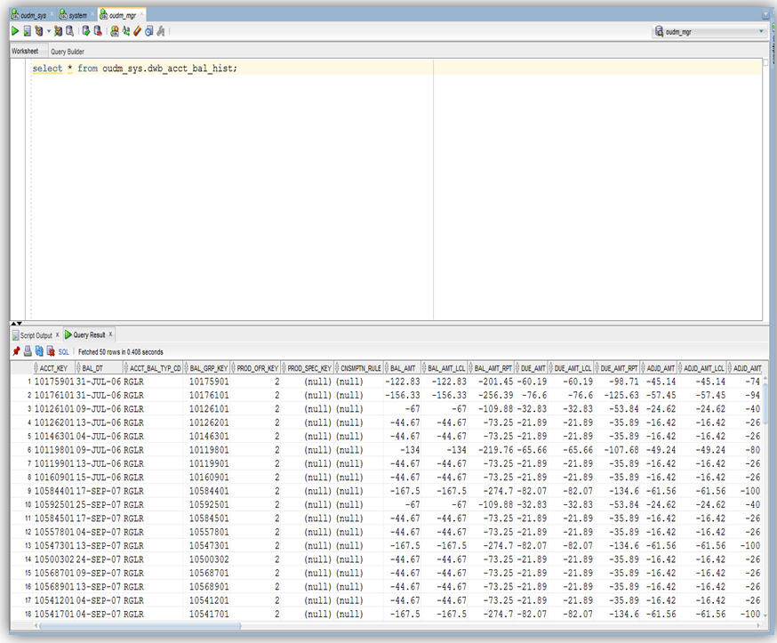Sort by the BAL_DT column header
Viewport: 777px width, 643px height.
(x=99, y=368)
